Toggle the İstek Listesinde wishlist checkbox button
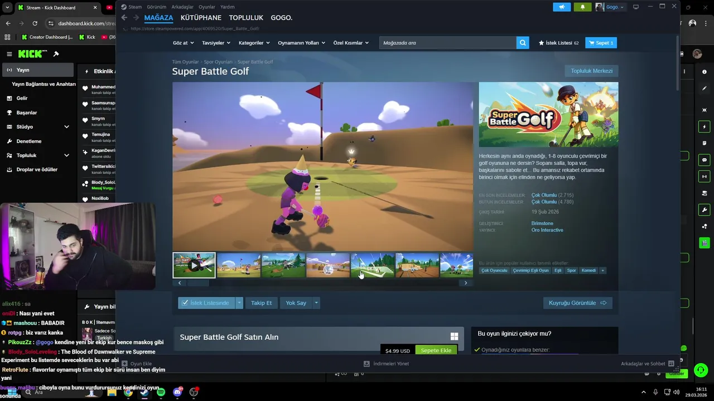The height and width of the screenshot is (401, 714). 206,303
